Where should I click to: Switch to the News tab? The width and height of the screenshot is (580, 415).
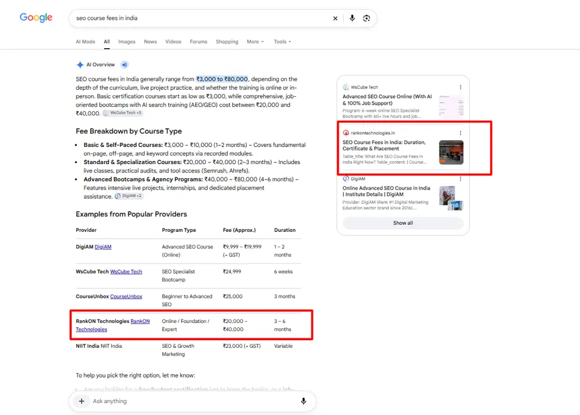tap(150, 42)
